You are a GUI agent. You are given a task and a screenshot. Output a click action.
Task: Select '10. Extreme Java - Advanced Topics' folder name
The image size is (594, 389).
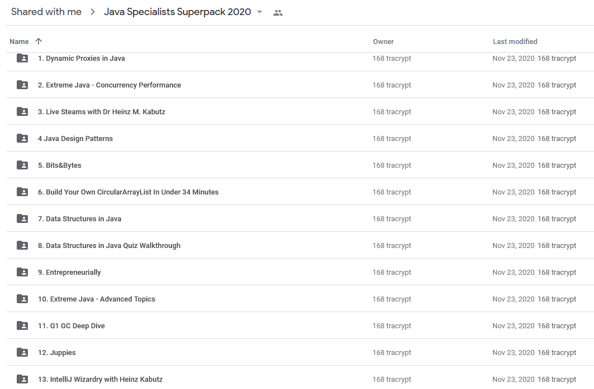97,299
